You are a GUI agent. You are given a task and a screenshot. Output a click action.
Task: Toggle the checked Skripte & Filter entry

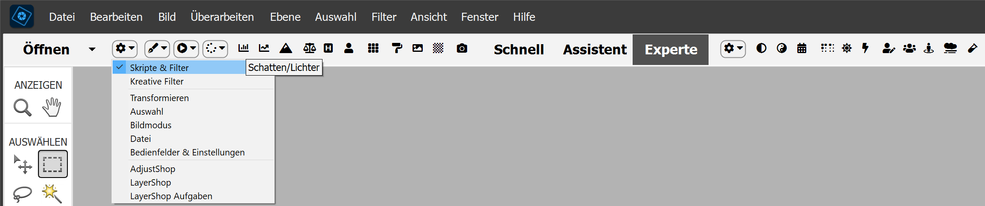click(159, 68)
